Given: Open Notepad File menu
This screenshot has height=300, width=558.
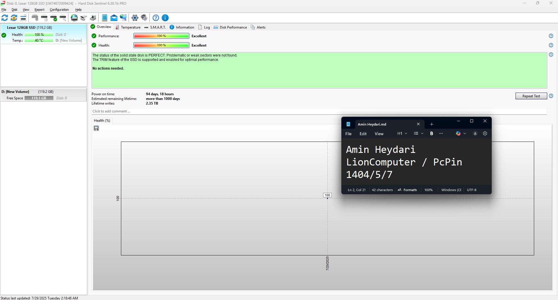Looking at the screenshot, I should point(348,134).
